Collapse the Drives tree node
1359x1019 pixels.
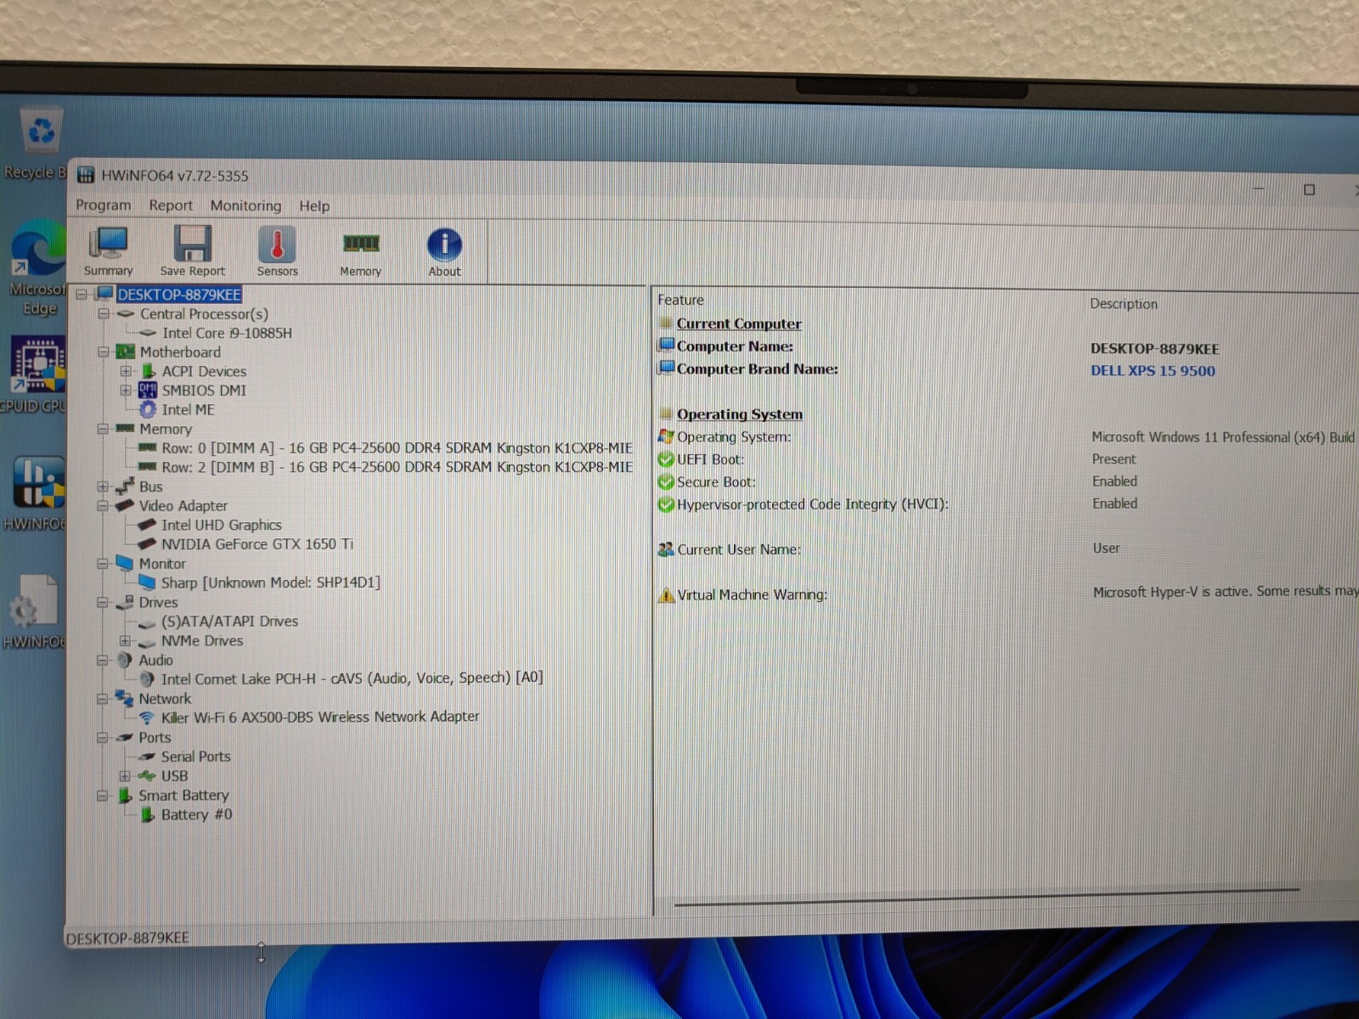(103, 603)
